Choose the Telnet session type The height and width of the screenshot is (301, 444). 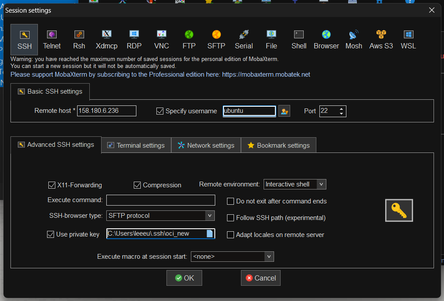pos(52,40)
